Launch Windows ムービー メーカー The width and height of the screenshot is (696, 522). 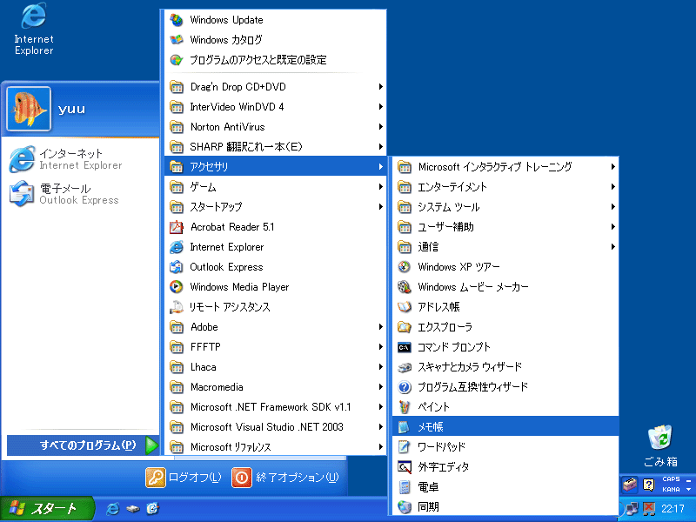click(x=505, y=287)
